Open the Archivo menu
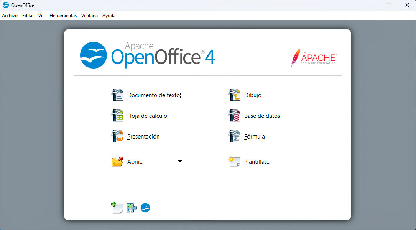The height and width of the screenshot is (230, 416). [10, 16]
